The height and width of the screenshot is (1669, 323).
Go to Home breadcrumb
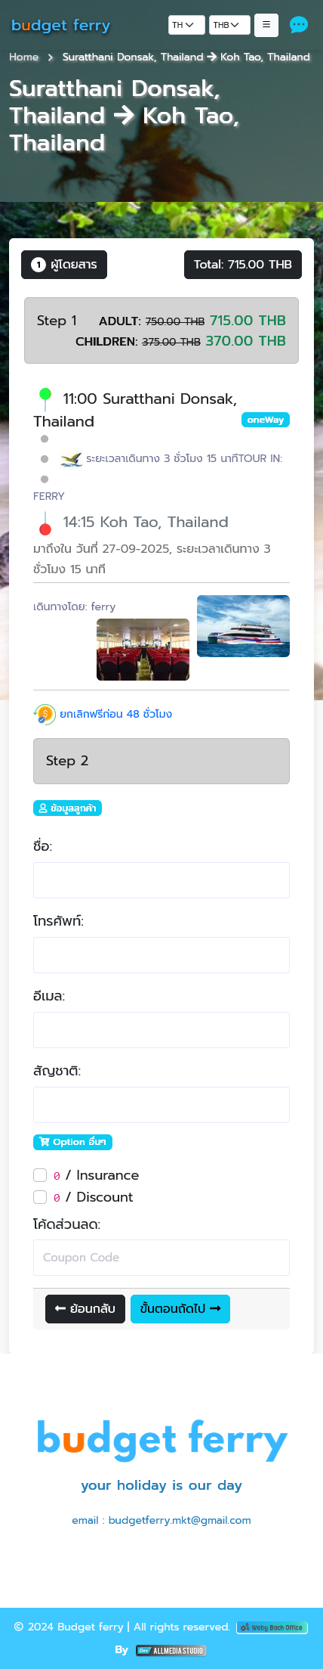23,57
